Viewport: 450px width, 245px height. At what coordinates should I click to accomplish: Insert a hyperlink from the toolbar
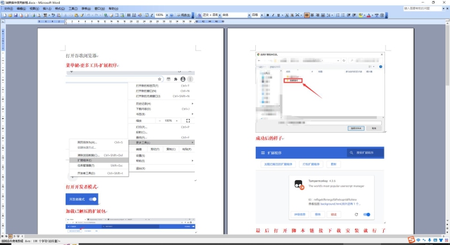[x=105, y=15]
